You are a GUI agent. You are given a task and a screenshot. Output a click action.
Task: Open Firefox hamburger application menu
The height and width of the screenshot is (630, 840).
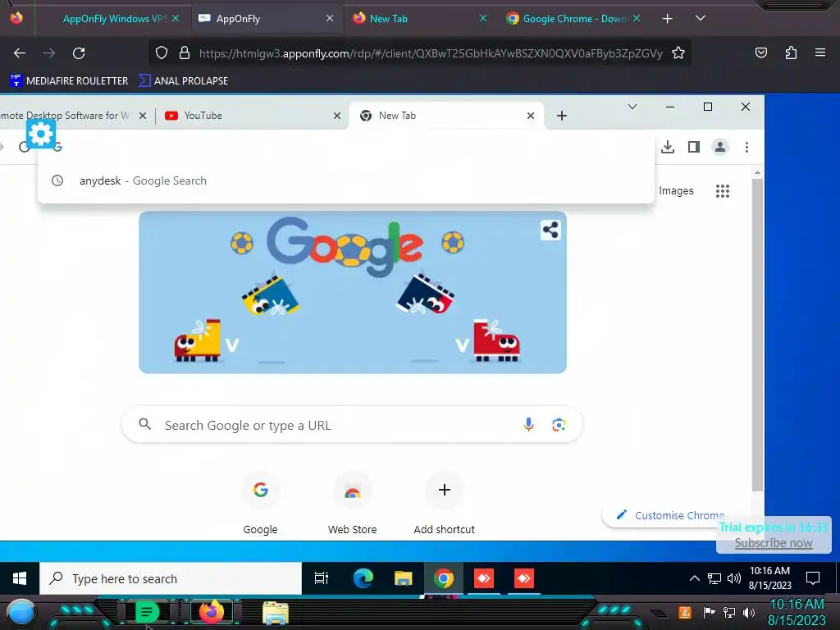820,52
